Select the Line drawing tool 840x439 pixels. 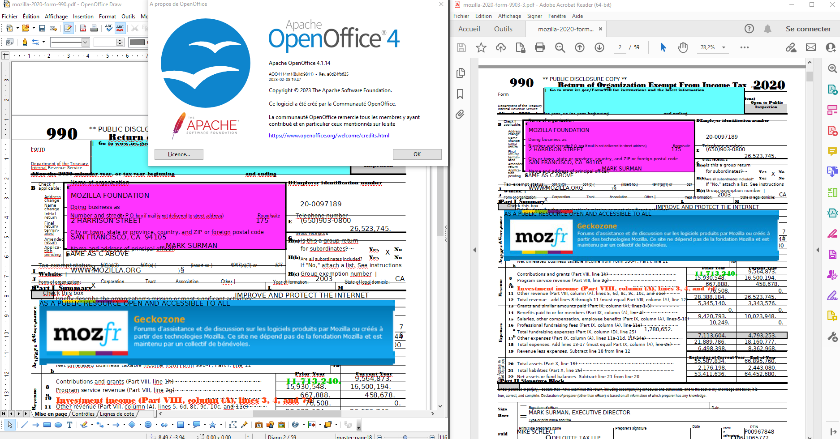click(x=25, y=425)
